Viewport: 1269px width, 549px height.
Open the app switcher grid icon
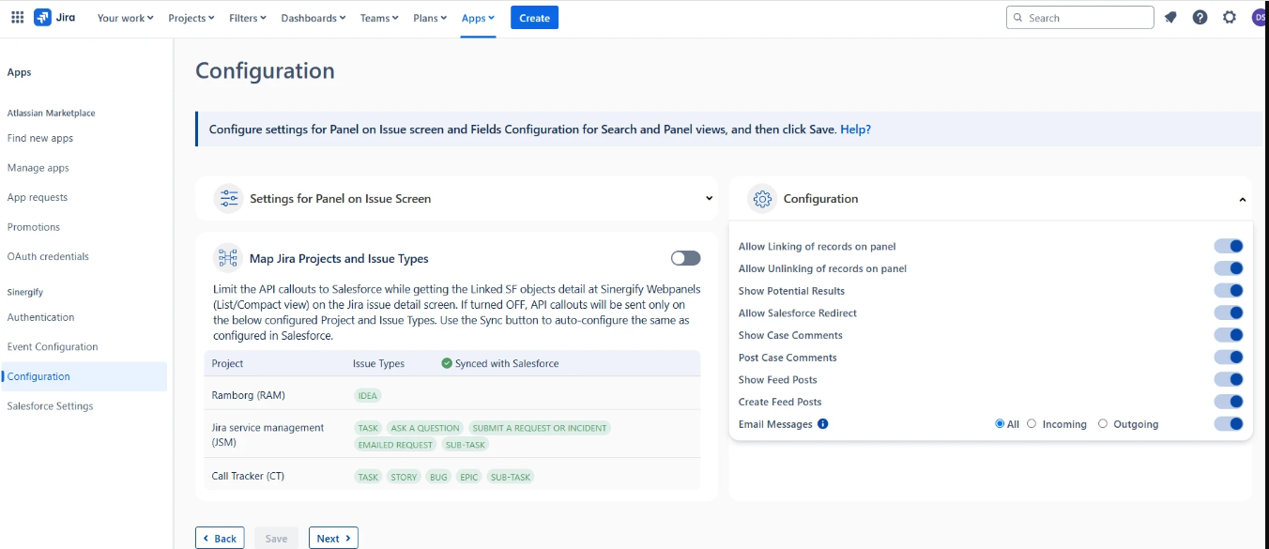click(17, 17)
